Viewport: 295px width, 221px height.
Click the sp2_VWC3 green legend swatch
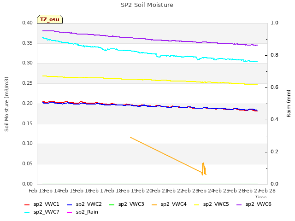point(112,204)
